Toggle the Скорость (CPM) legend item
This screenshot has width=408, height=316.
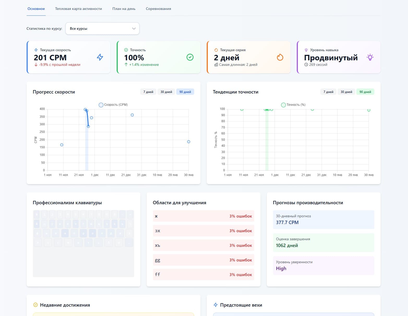(113, 105)
